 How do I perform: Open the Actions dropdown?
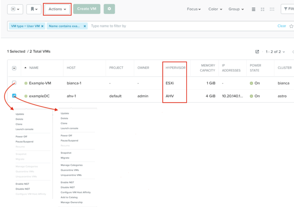tap(57, 9)
